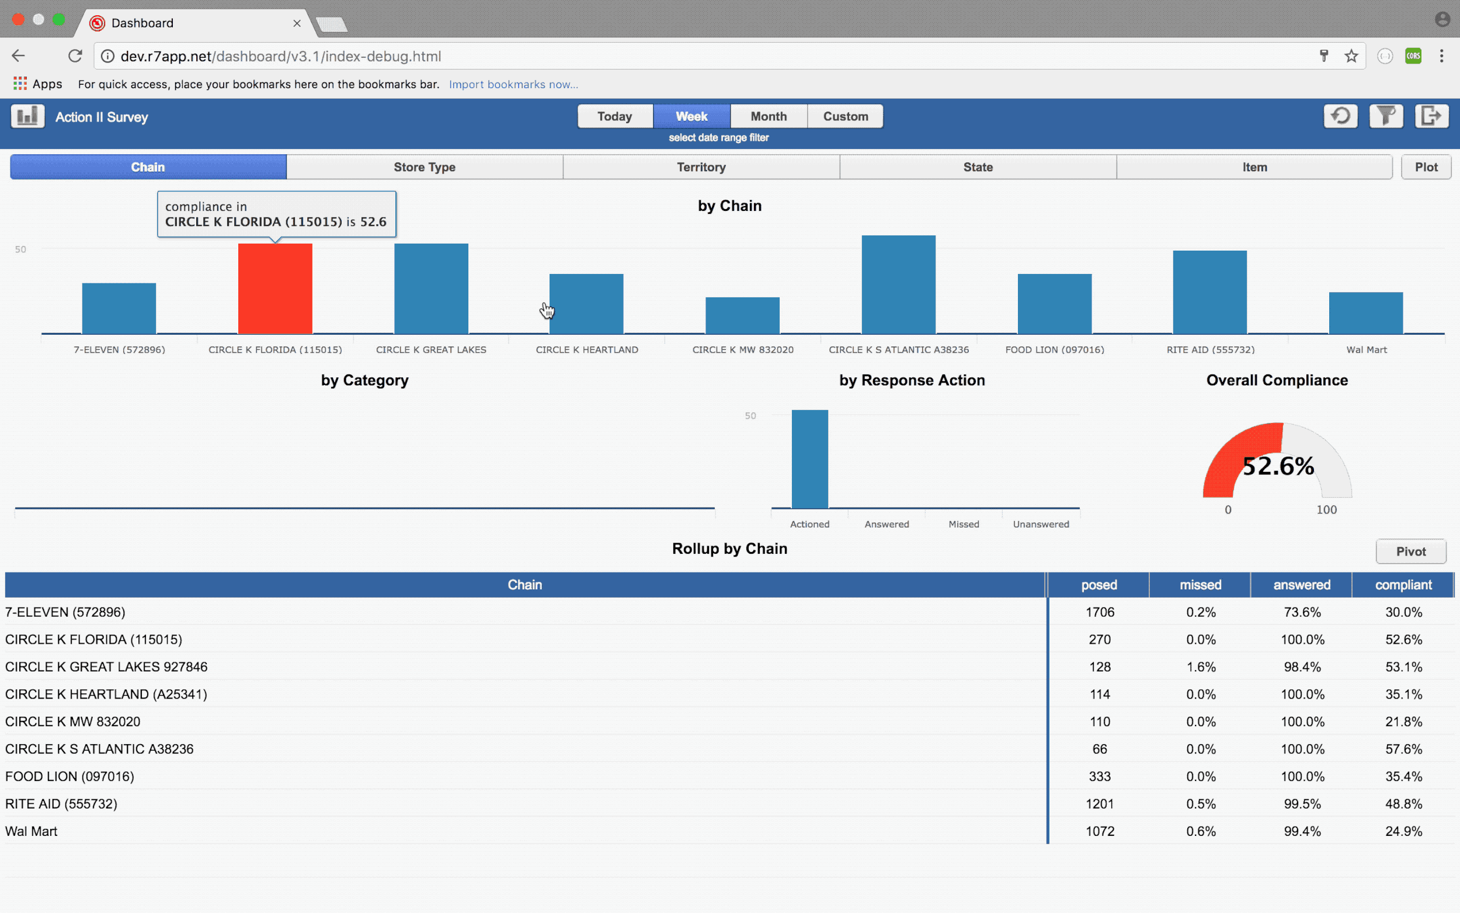Reload the page with browser refresh icon
1460x913 pixels.
click(x=75, y=56)
